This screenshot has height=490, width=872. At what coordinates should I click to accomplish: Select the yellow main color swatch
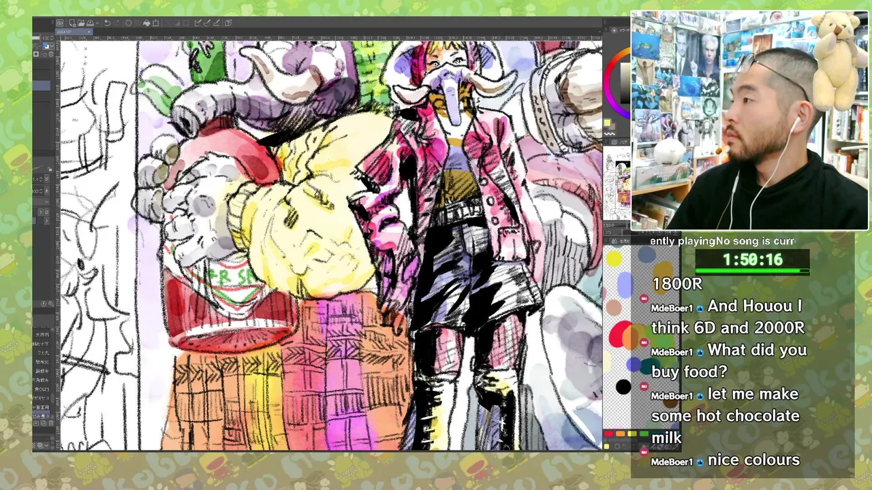(x=607, y=122)
